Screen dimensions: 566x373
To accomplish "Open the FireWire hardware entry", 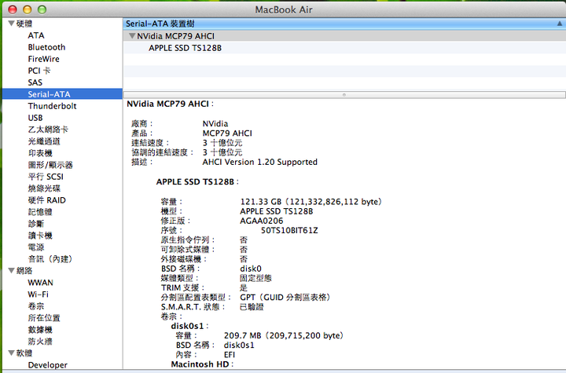I will point(44,59).
